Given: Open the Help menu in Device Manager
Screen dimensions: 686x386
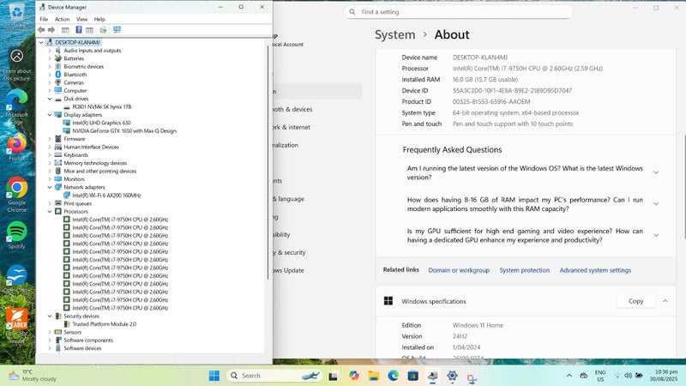Looking at the screenshot, I should (99, 19).
